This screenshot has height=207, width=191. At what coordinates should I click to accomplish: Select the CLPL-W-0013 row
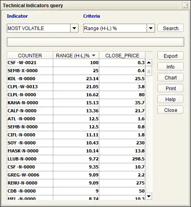click(x=76, y=87)
